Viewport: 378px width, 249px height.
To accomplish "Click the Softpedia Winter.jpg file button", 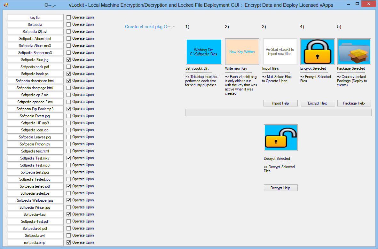I will pos(35,207).
